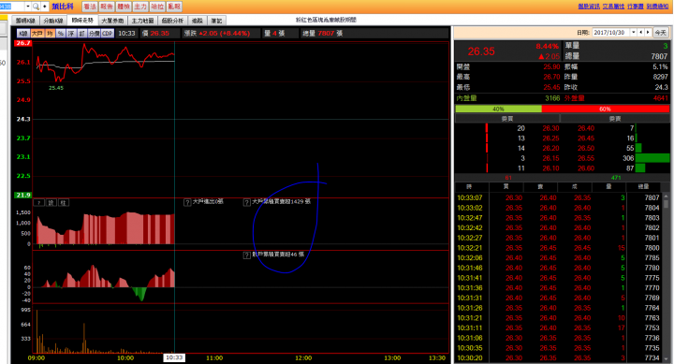Switch to the 追蹤 tab
The height and width of the screenshot is (364, 674).
coord(198,21)
